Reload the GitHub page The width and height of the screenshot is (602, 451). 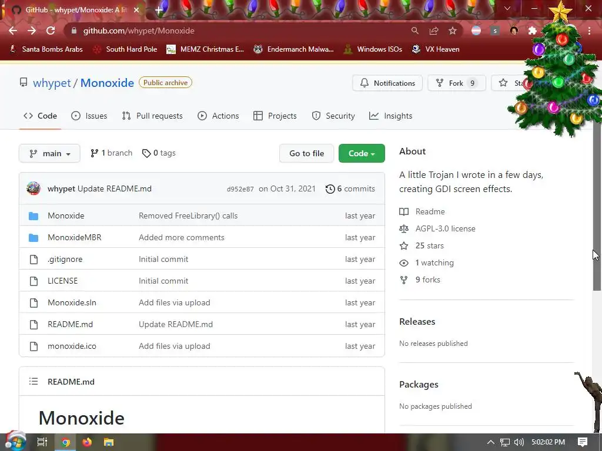[51, 31]
